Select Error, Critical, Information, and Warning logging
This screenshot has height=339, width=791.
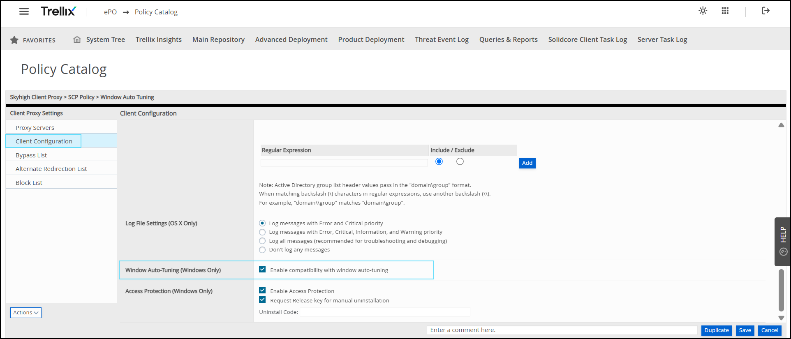[x=262, y=232]
